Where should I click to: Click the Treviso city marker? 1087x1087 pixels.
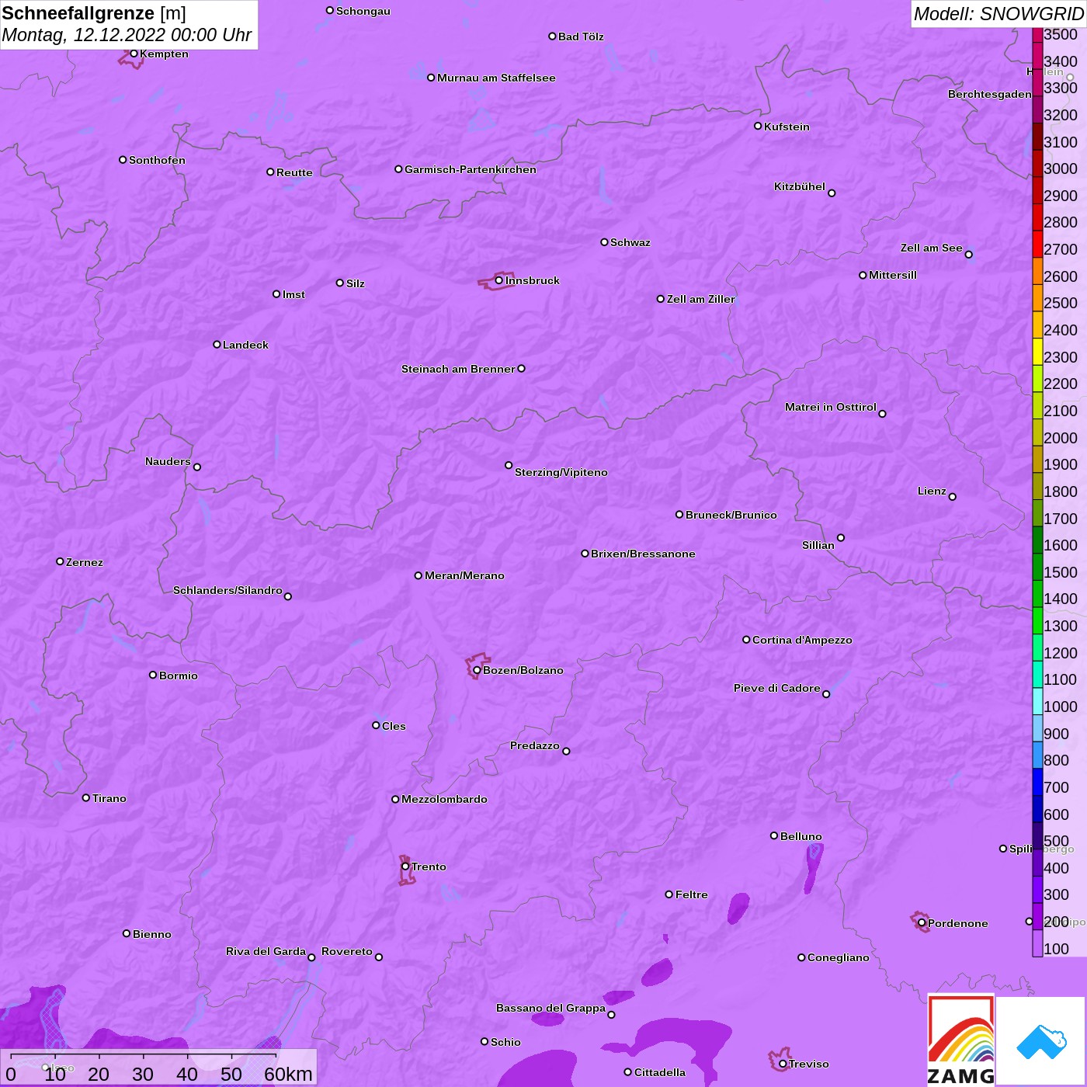pyautogui.click(x=783, y=1064)
